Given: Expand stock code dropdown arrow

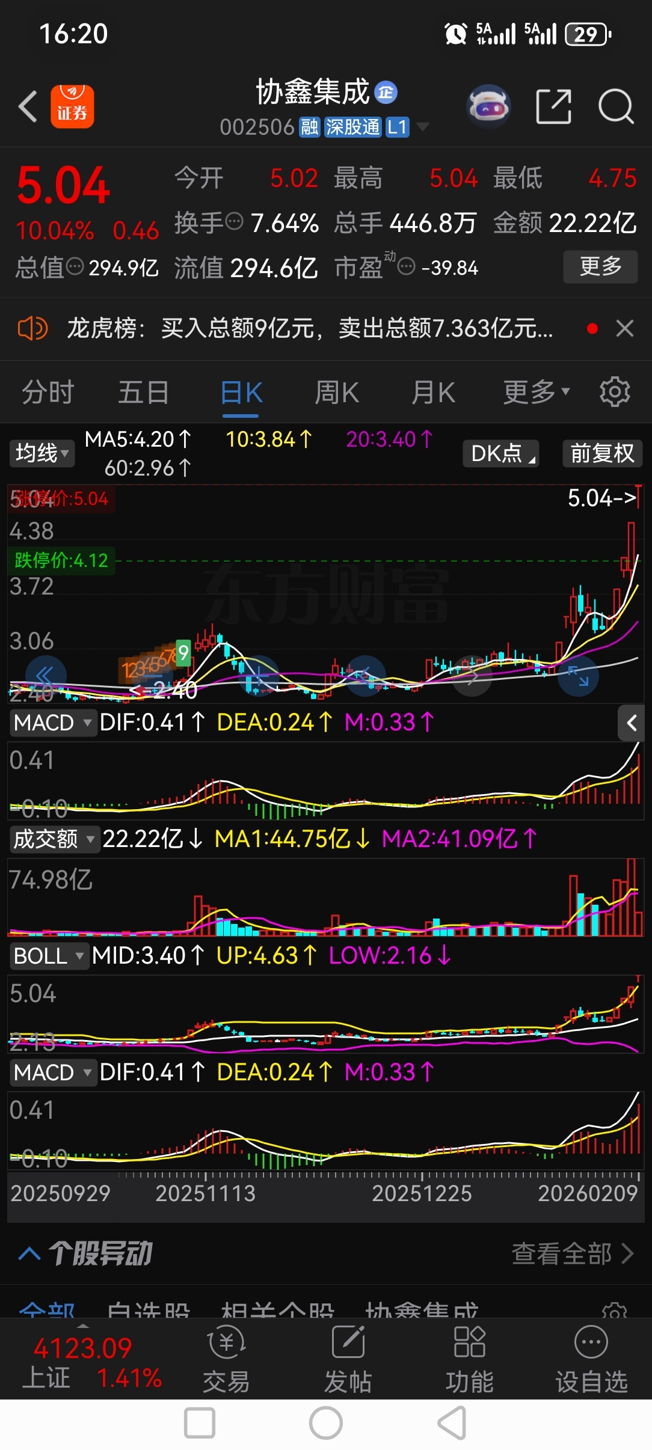Looking at the screenshot, I should click(423, 127).
